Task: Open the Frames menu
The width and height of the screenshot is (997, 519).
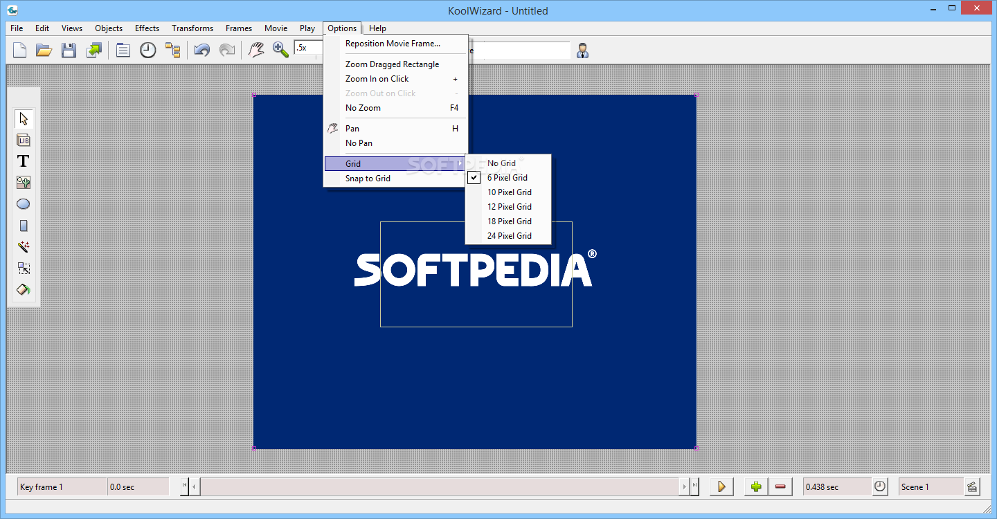Action: point(239,28)
